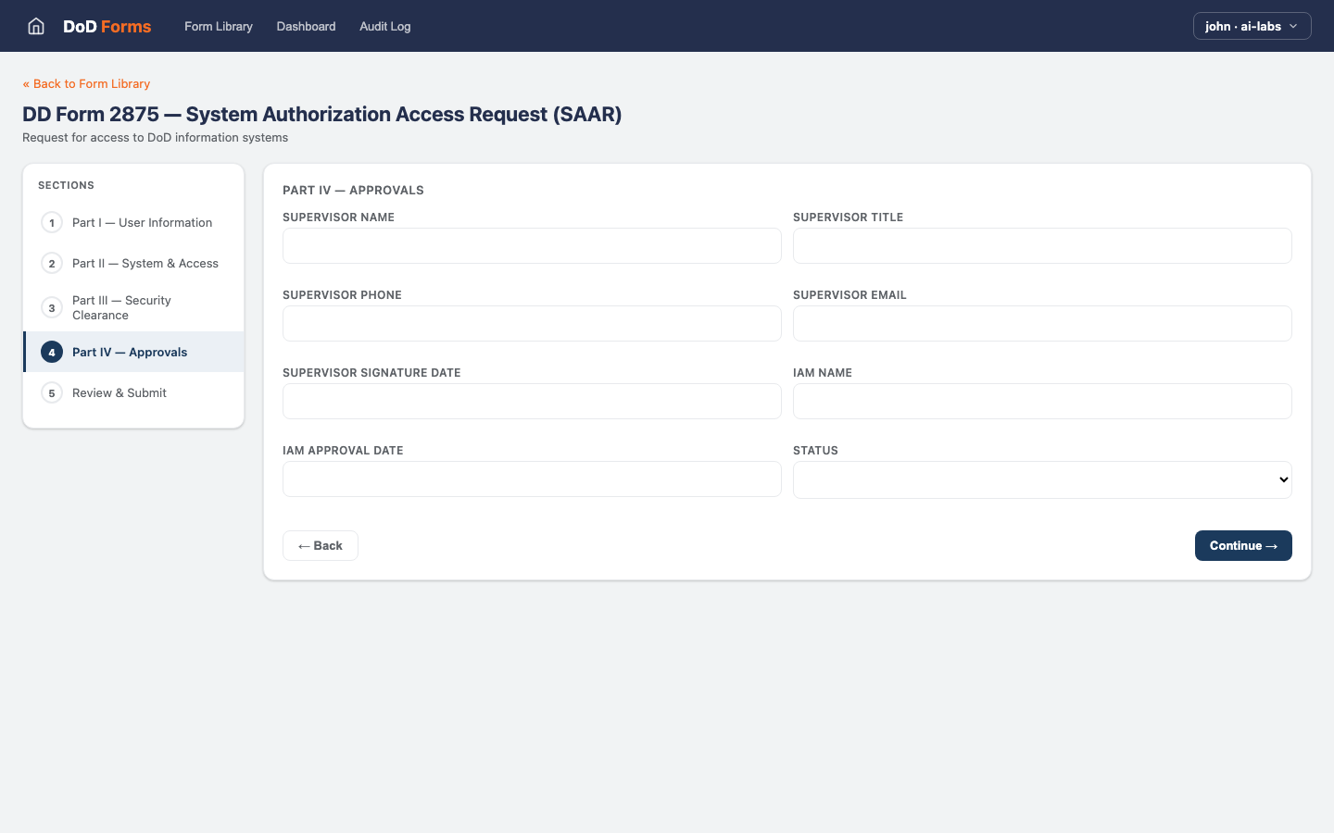The image size is (1334, 833).
Task: Click the Continue button
Action: click(x=1243, y=545)
